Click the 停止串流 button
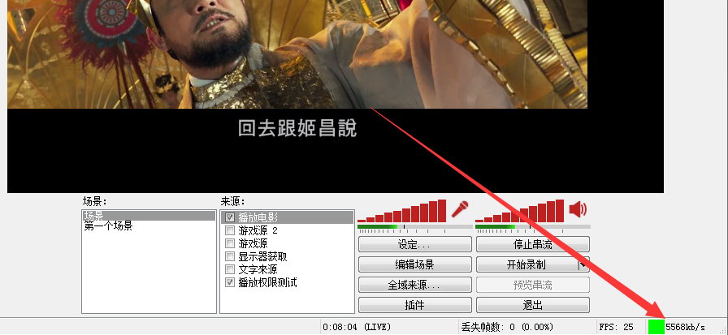Screen dimensions: 728x335 533,244
